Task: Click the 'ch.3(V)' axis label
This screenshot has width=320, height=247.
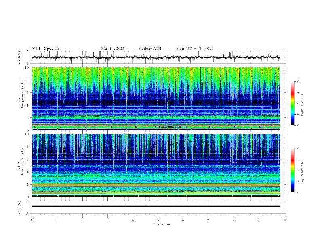Action: point(19,207)
